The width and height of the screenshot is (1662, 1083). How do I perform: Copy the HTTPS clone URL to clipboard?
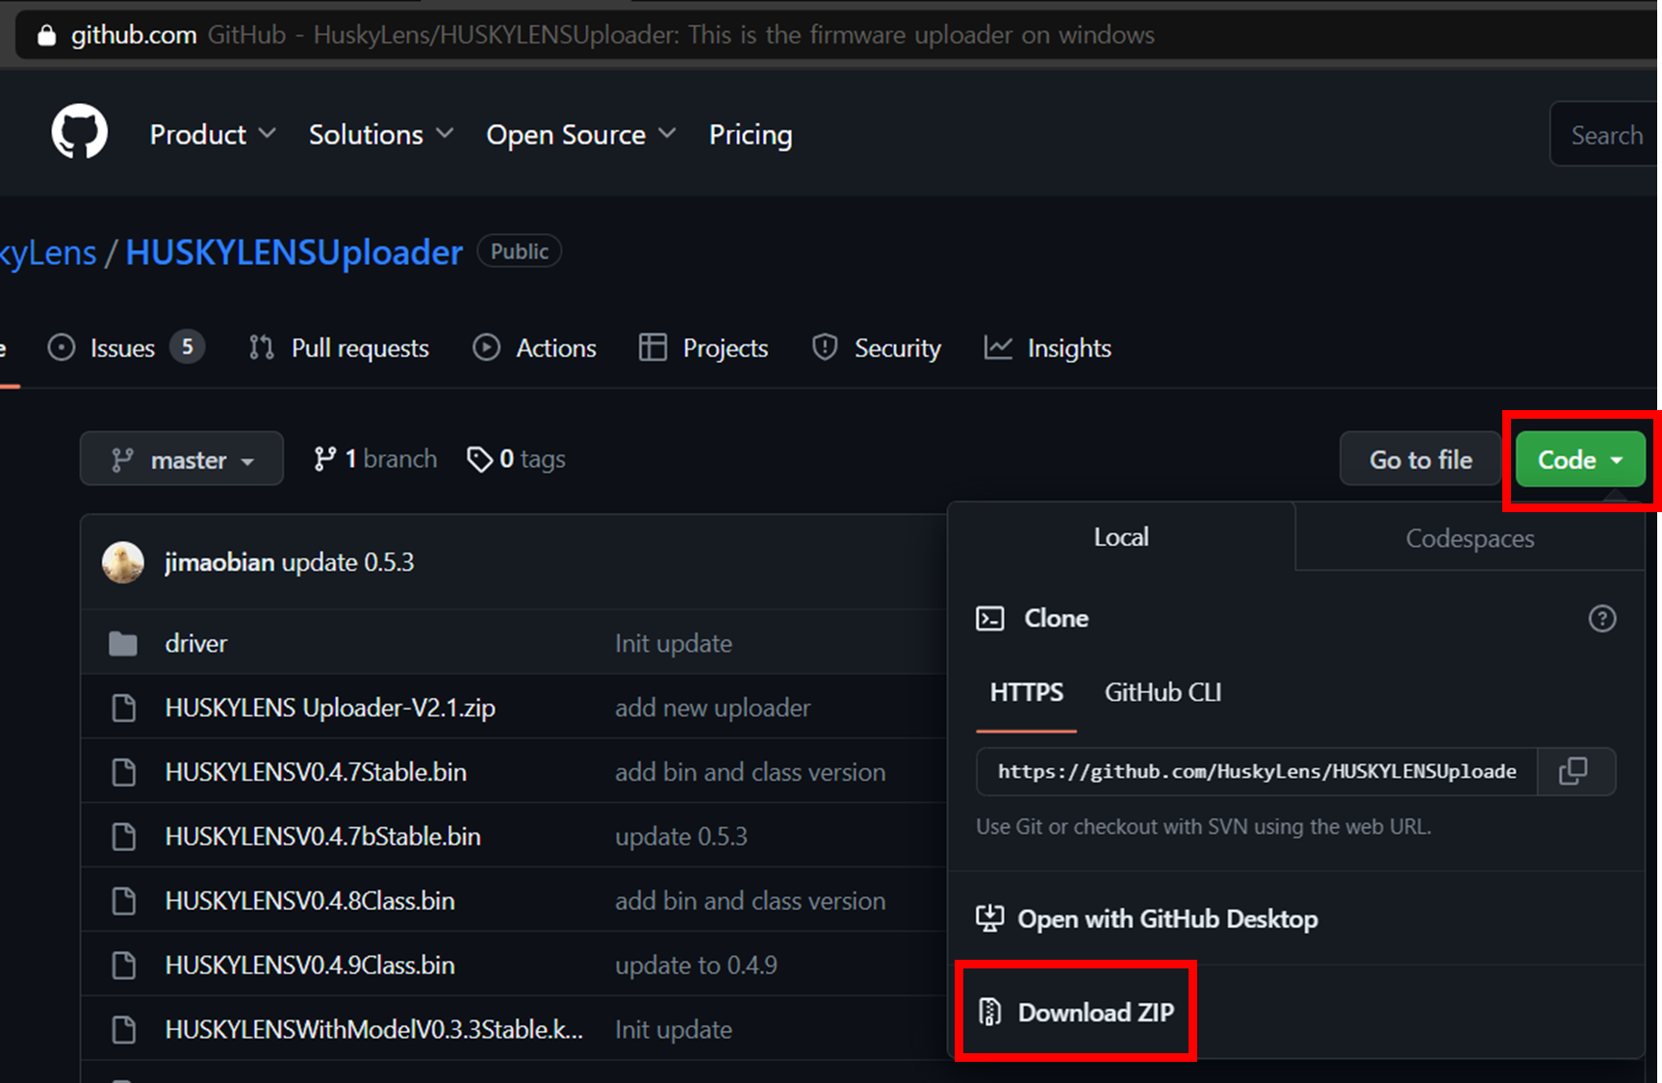point(1574,771)
